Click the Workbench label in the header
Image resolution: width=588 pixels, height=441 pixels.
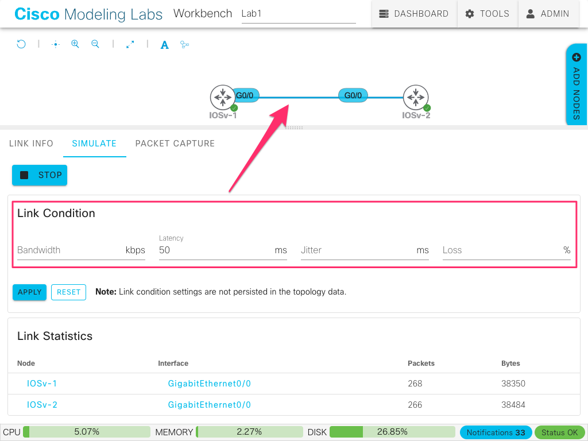[x=203, y=14]
